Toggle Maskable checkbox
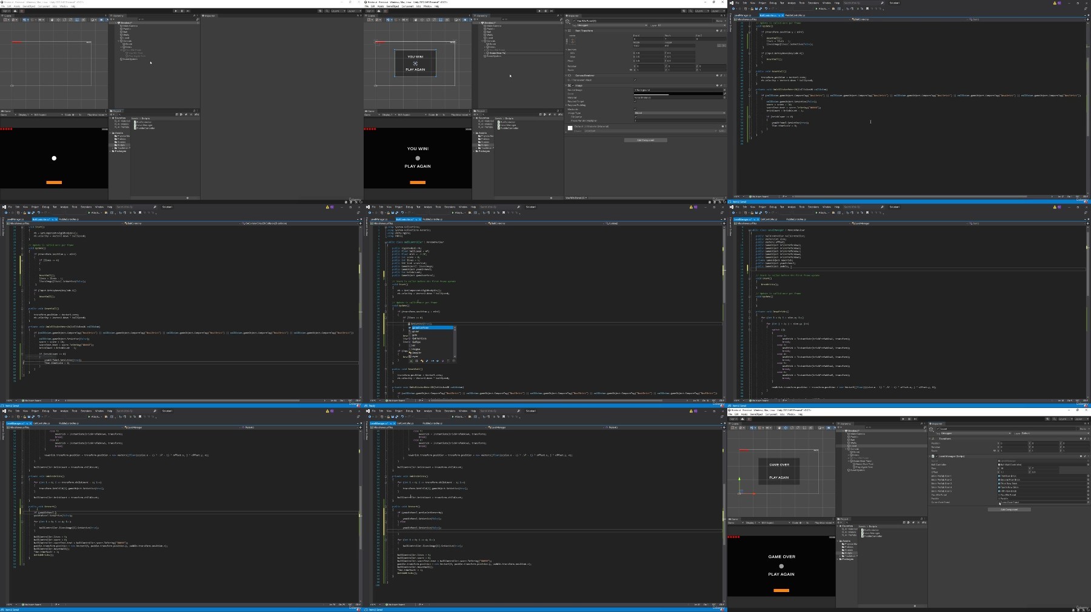 [x=635, y=109]
